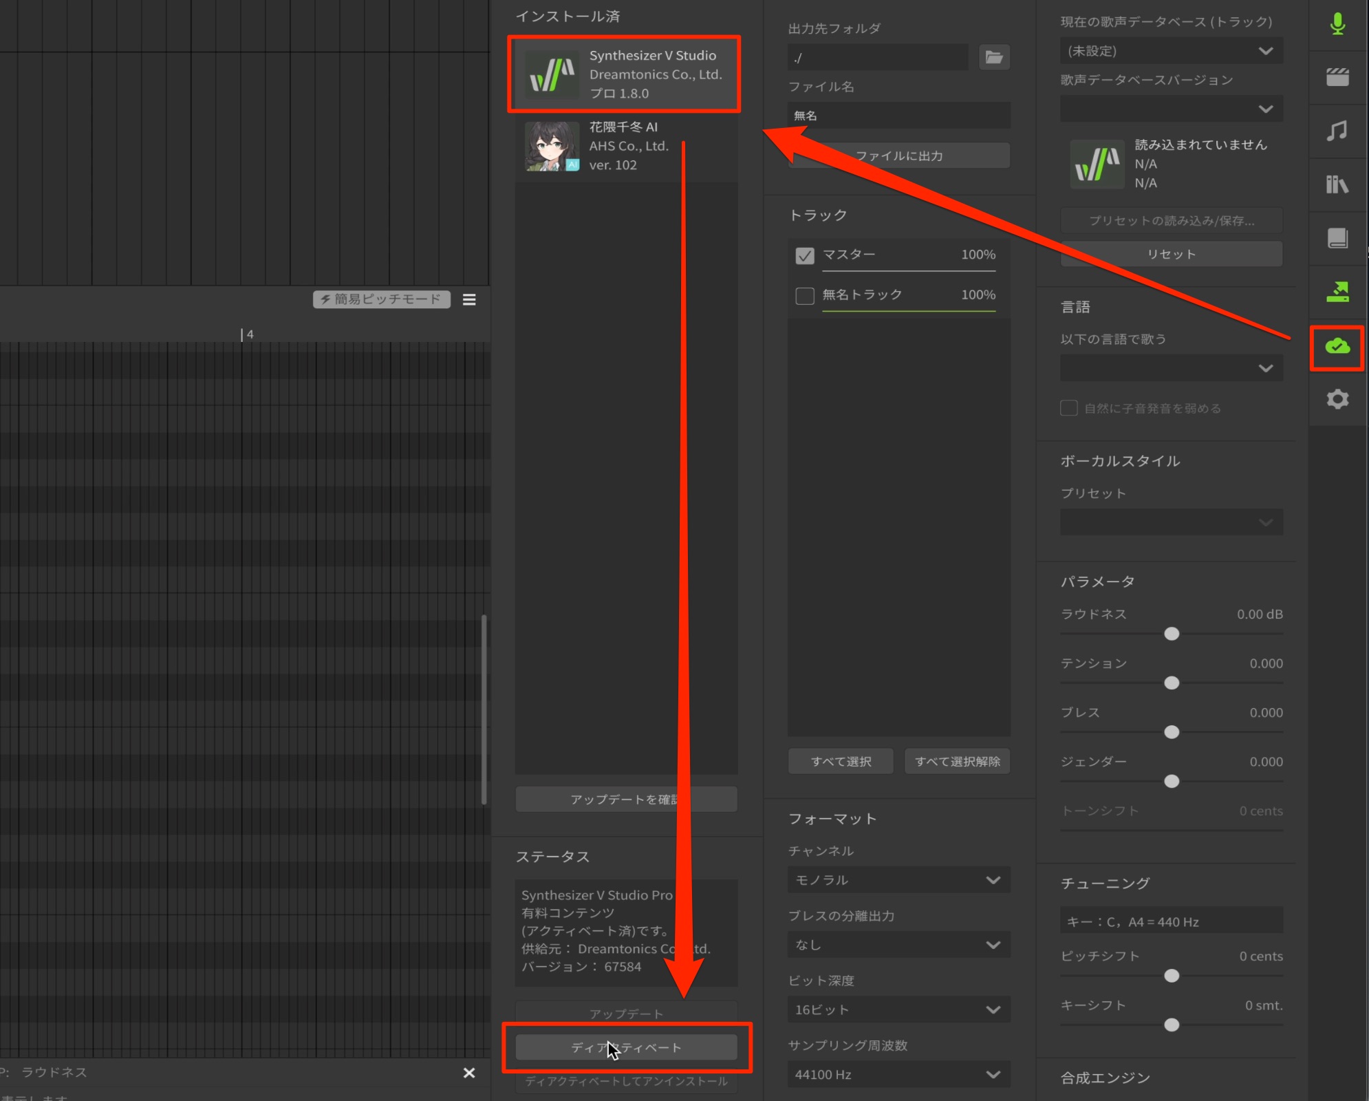Screen dimensions: 1369x1101
Task: Click the 出力先フォルダ path field
Action: point(878,57)
